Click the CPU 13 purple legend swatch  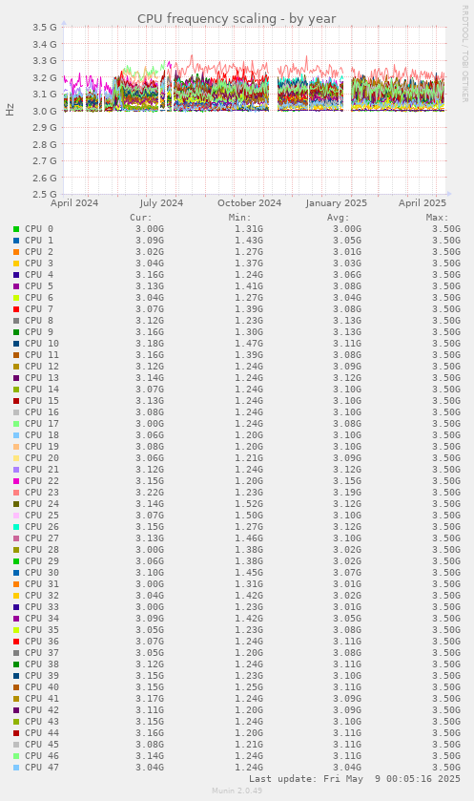point(16,377)
